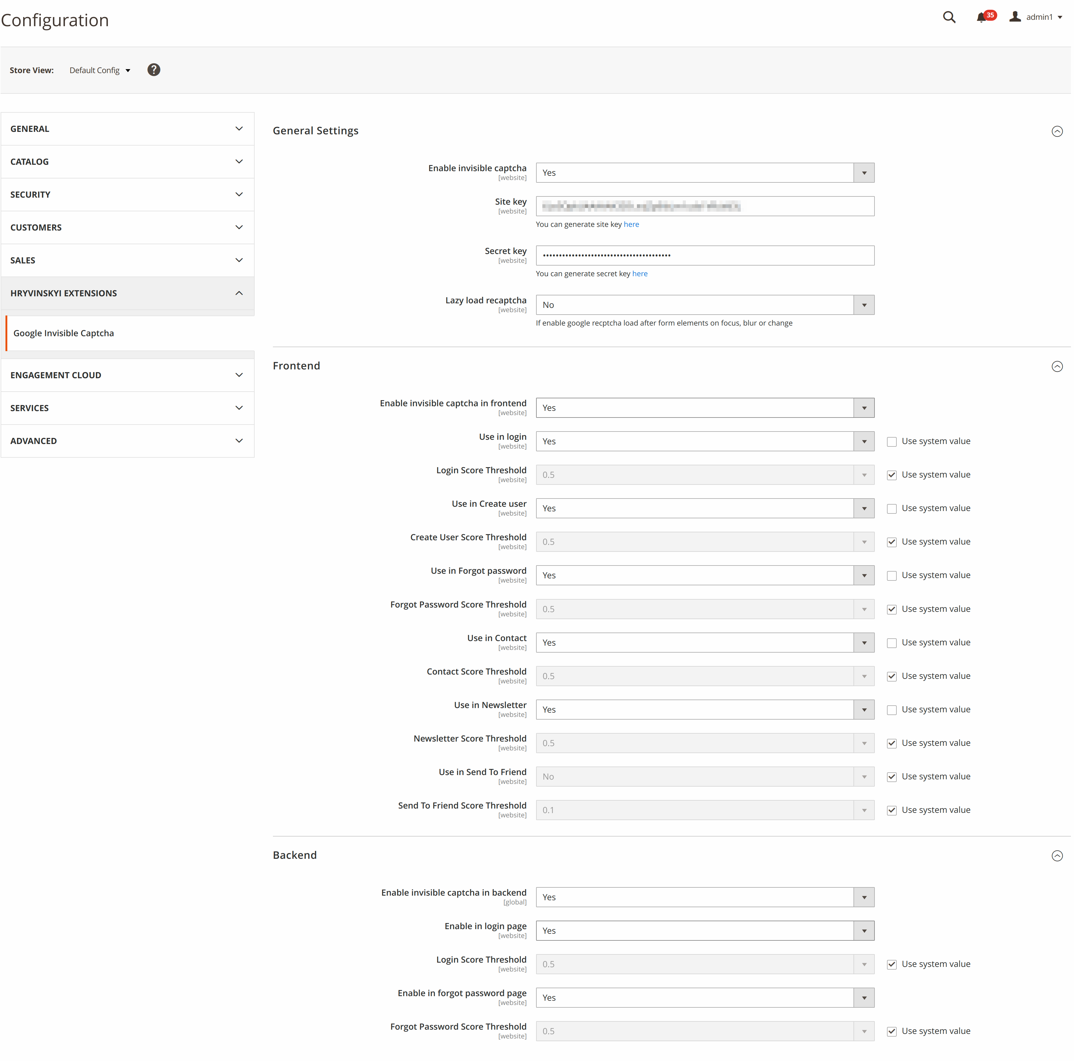Open the admin search magnifier icon
Screen dimensions: 1074x1061
[949, 17]
